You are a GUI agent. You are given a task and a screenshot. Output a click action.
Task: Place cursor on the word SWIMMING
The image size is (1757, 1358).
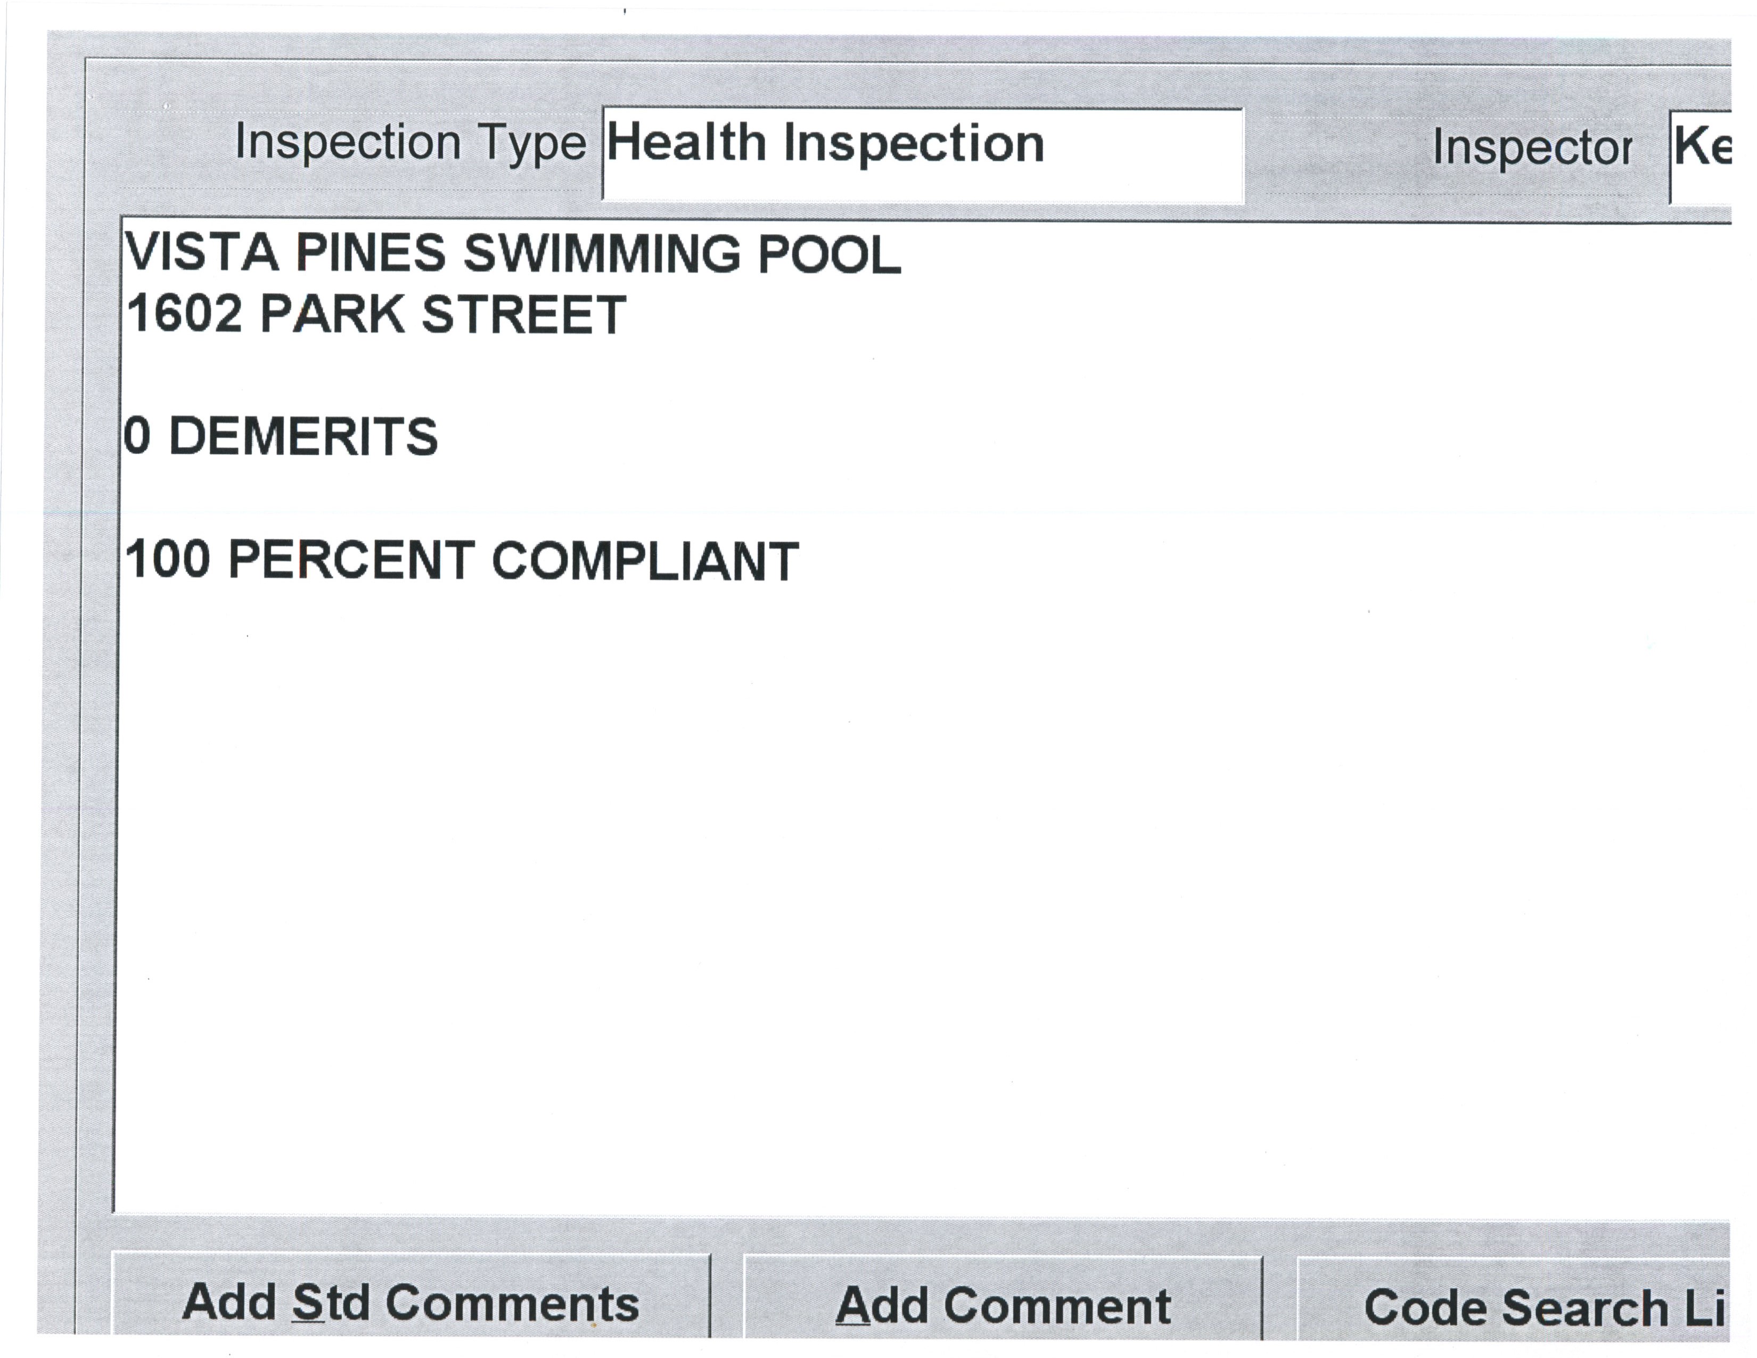pyautogui.click(x=601, y=253)
